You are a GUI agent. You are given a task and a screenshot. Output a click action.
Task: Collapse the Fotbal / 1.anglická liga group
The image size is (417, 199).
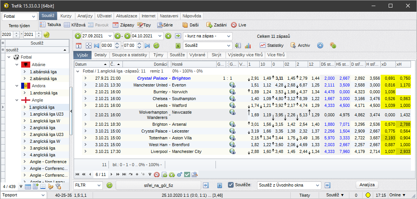coord(78,71)
